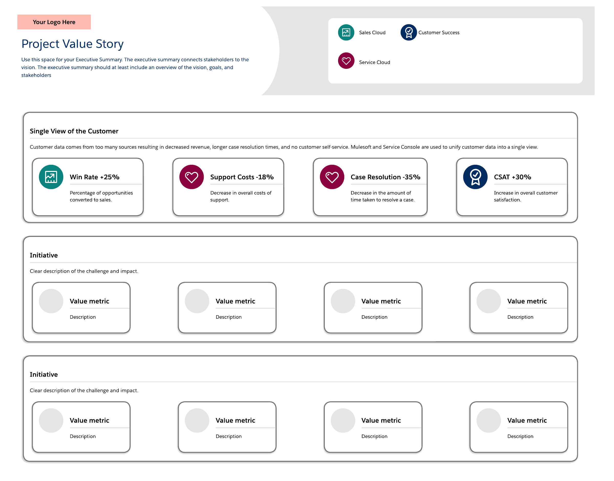Select the first Initiative section heading
The width and height of the screenshot is (614, 481).
coord(44,255)
